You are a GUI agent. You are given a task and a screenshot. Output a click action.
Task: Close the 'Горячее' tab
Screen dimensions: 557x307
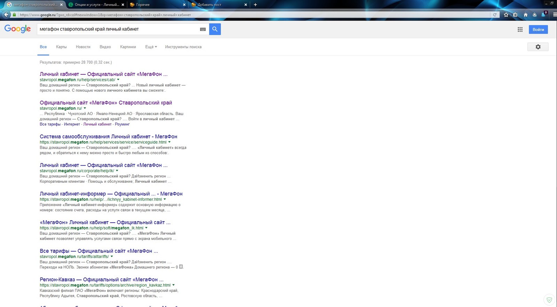184,5
